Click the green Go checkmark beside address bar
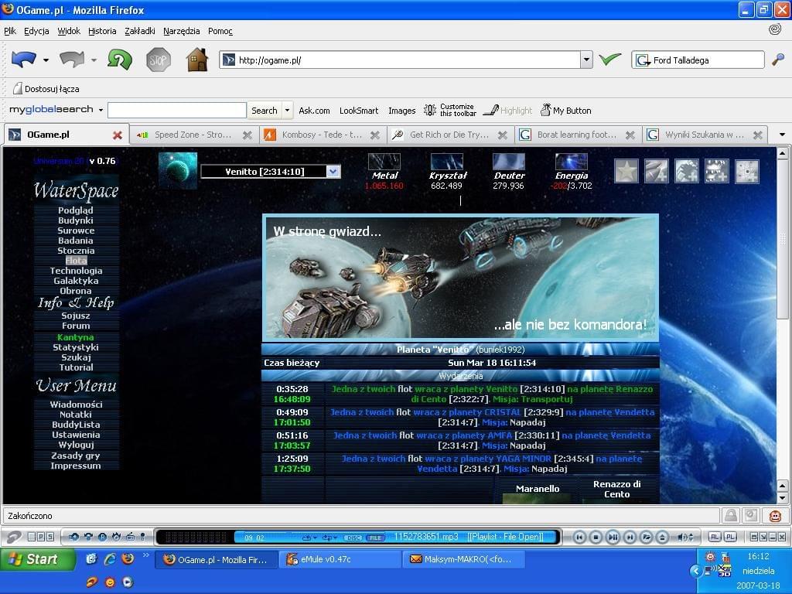Viewport: 792px width, 594px height. click(x=609, y=60)
